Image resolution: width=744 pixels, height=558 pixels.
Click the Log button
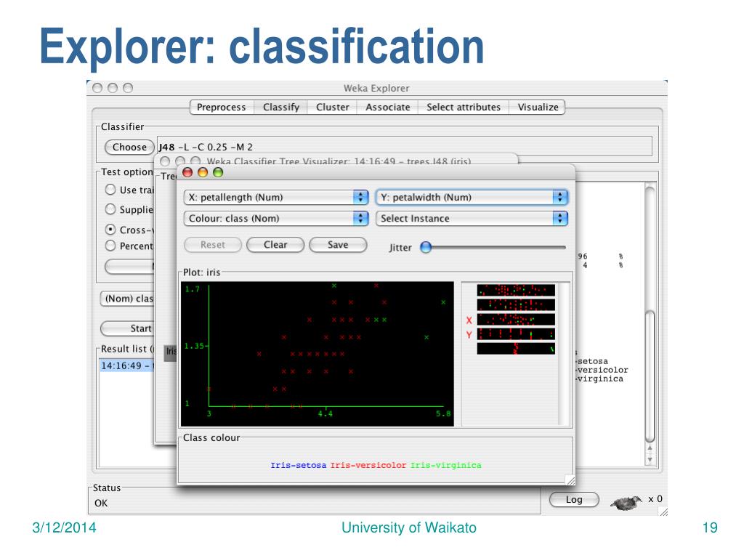tap(574, 500)
